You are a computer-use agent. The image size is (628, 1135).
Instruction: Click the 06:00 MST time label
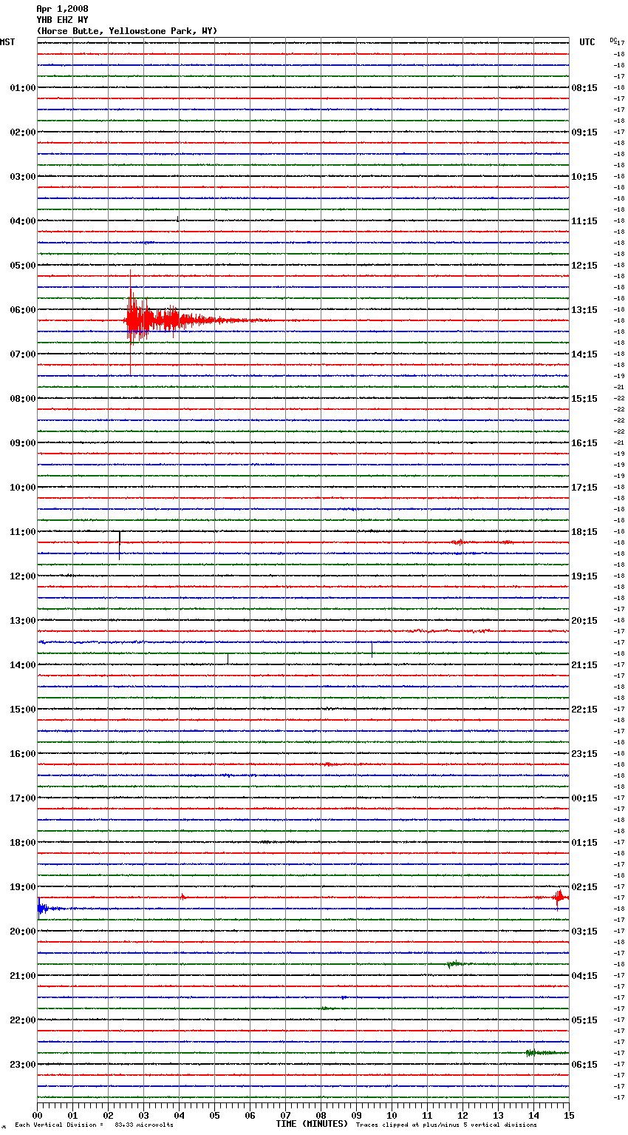(23, 310)
